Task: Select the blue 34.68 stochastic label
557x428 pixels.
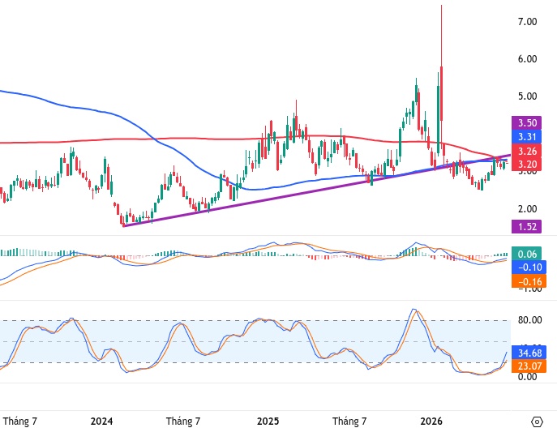Action: (x=529, y=353)
